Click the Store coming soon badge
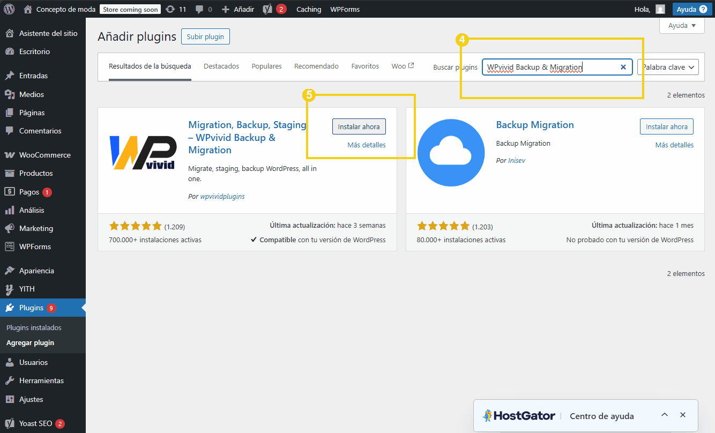This screenshot has width=715, height=433. [x=130, y=9]
